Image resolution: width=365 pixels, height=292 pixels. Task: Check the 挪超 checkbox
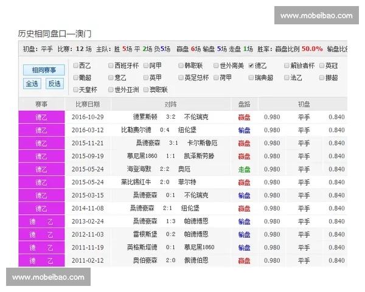(x=322, y=77)
